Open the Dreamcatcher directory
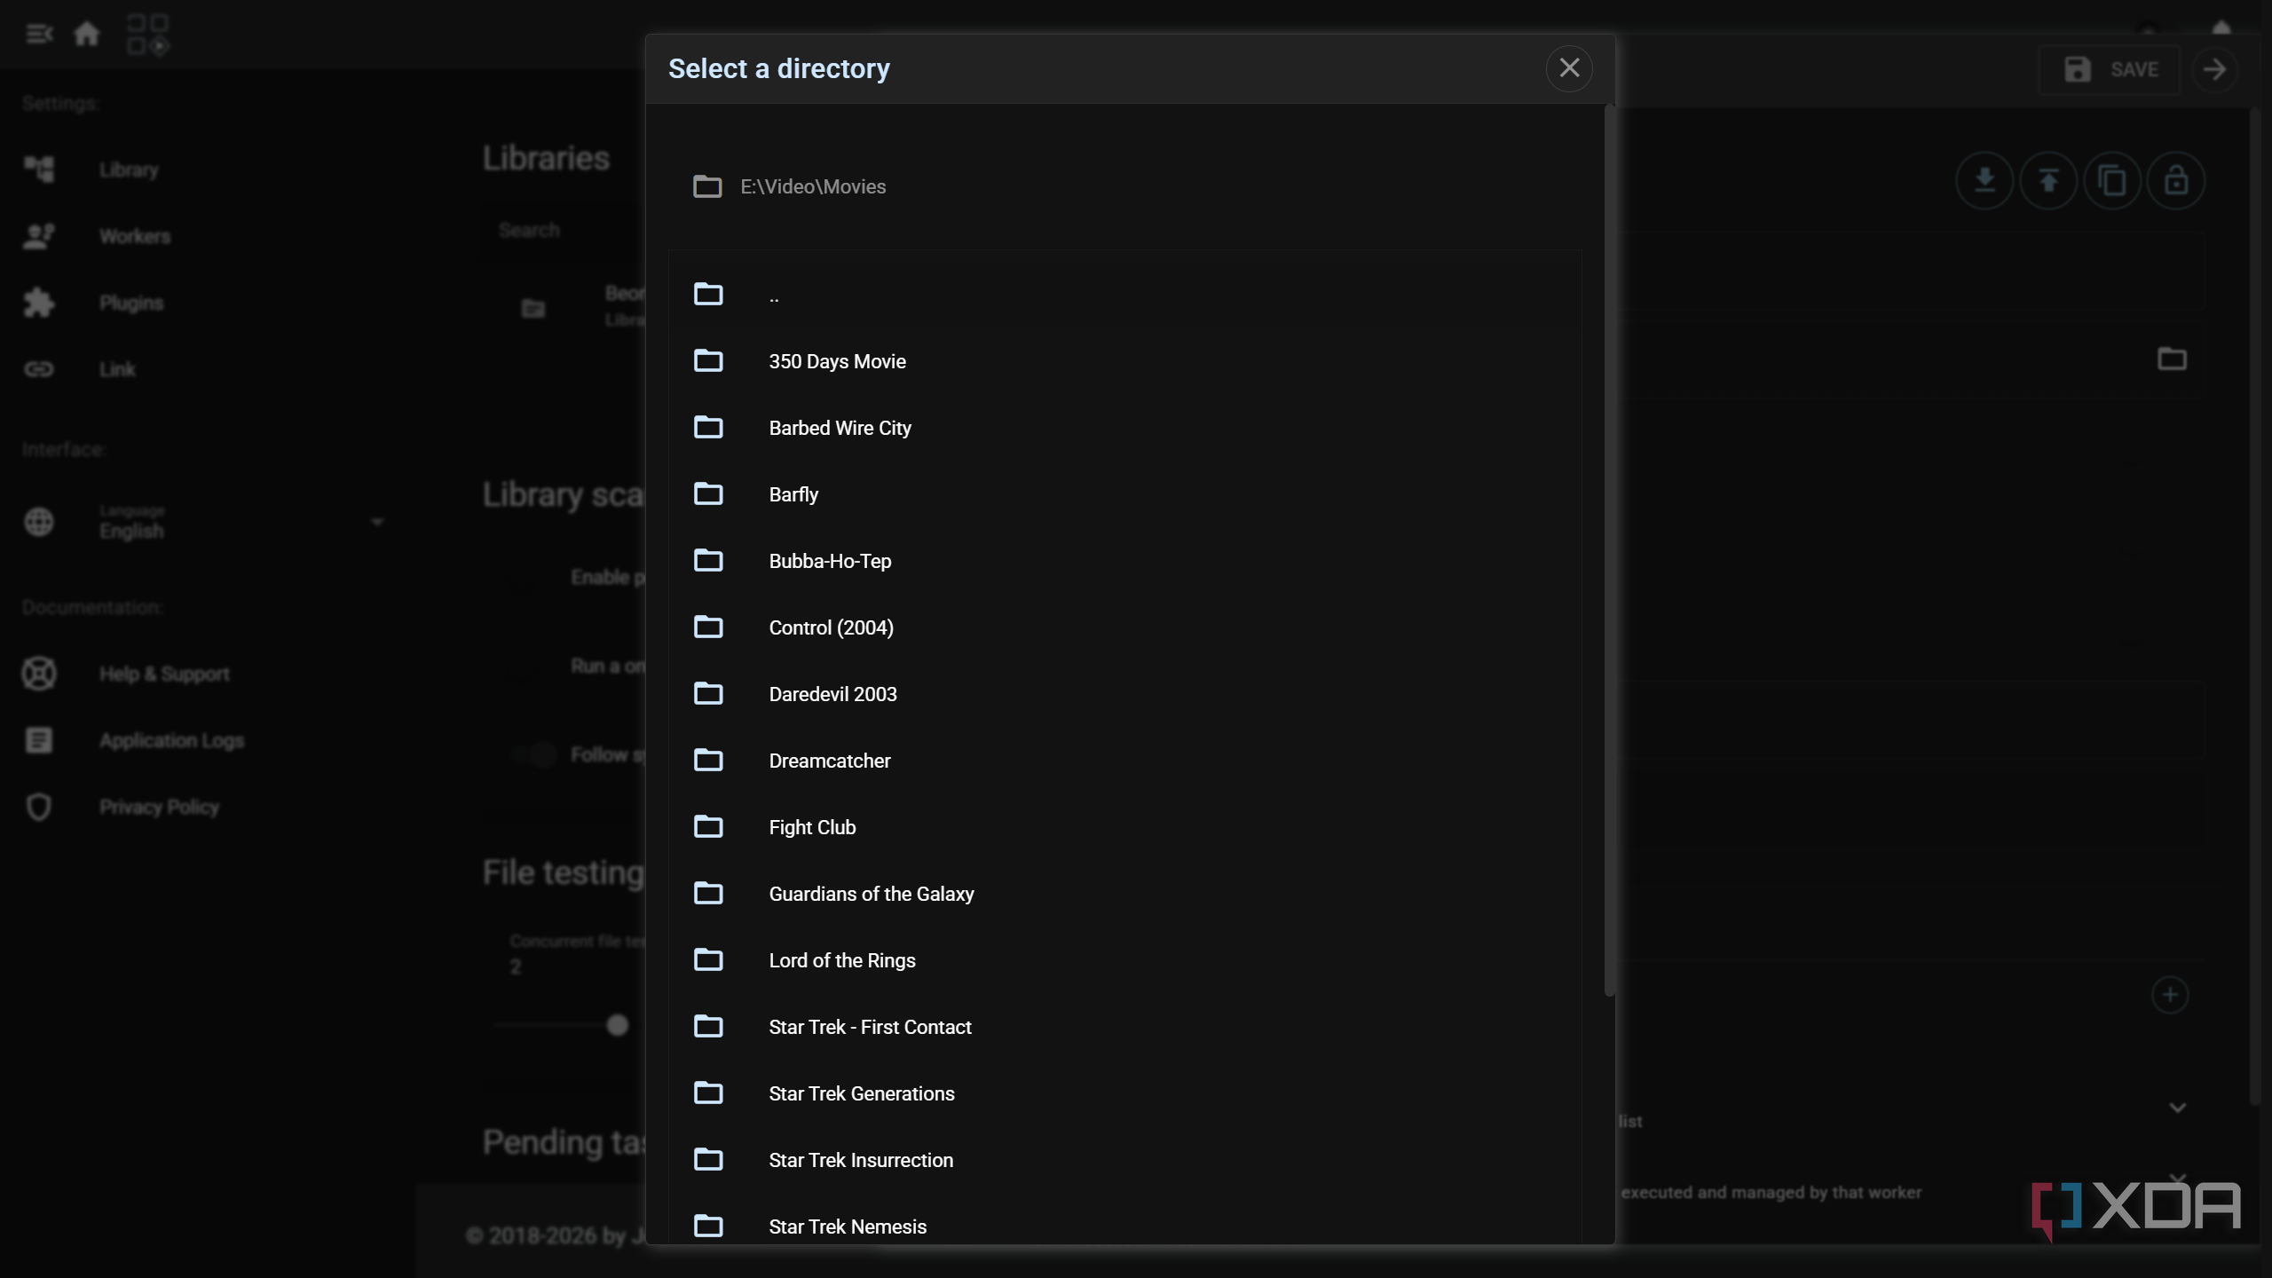The image size is (2272, 1278). pyautogui.click(x=1124, y=761)
